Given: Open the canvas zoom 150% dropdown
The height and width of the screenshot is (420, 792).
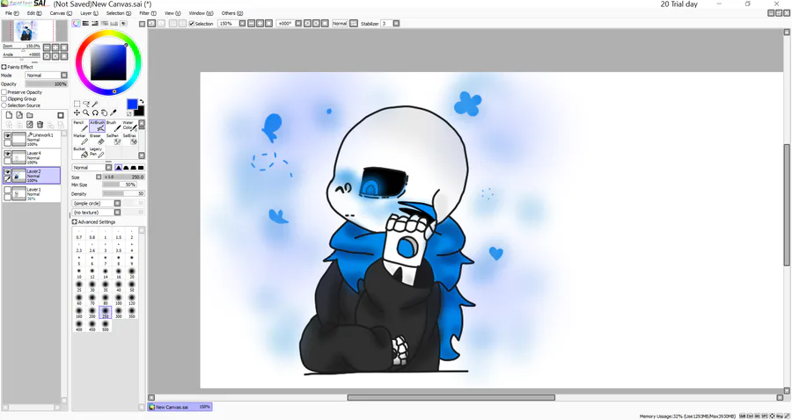Looking at the screenshot, I should point(243,23).
